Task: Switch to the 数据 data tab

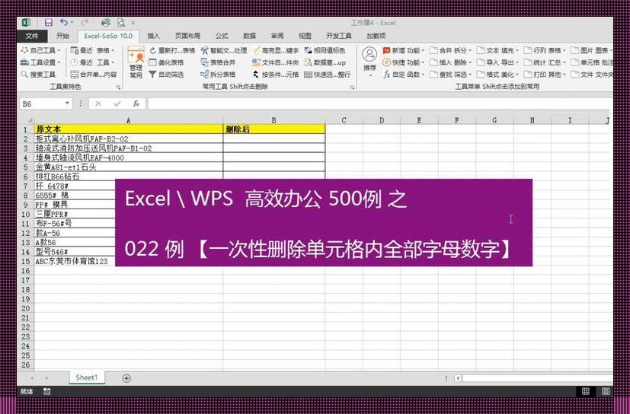Action: 250,36
